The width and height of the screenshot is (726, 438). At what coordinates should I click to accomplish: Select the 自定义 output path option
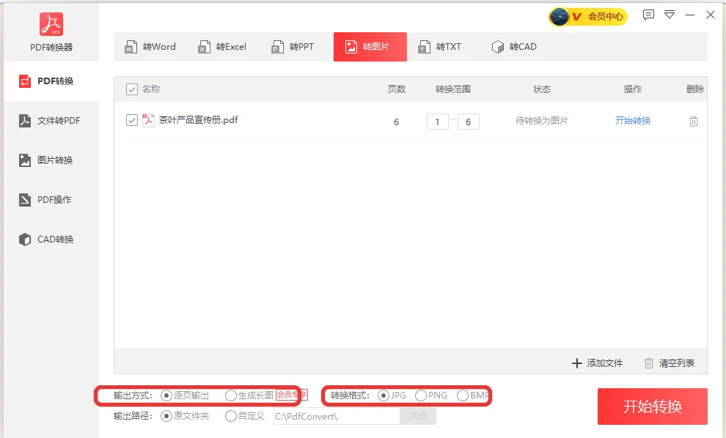[230, 416]
